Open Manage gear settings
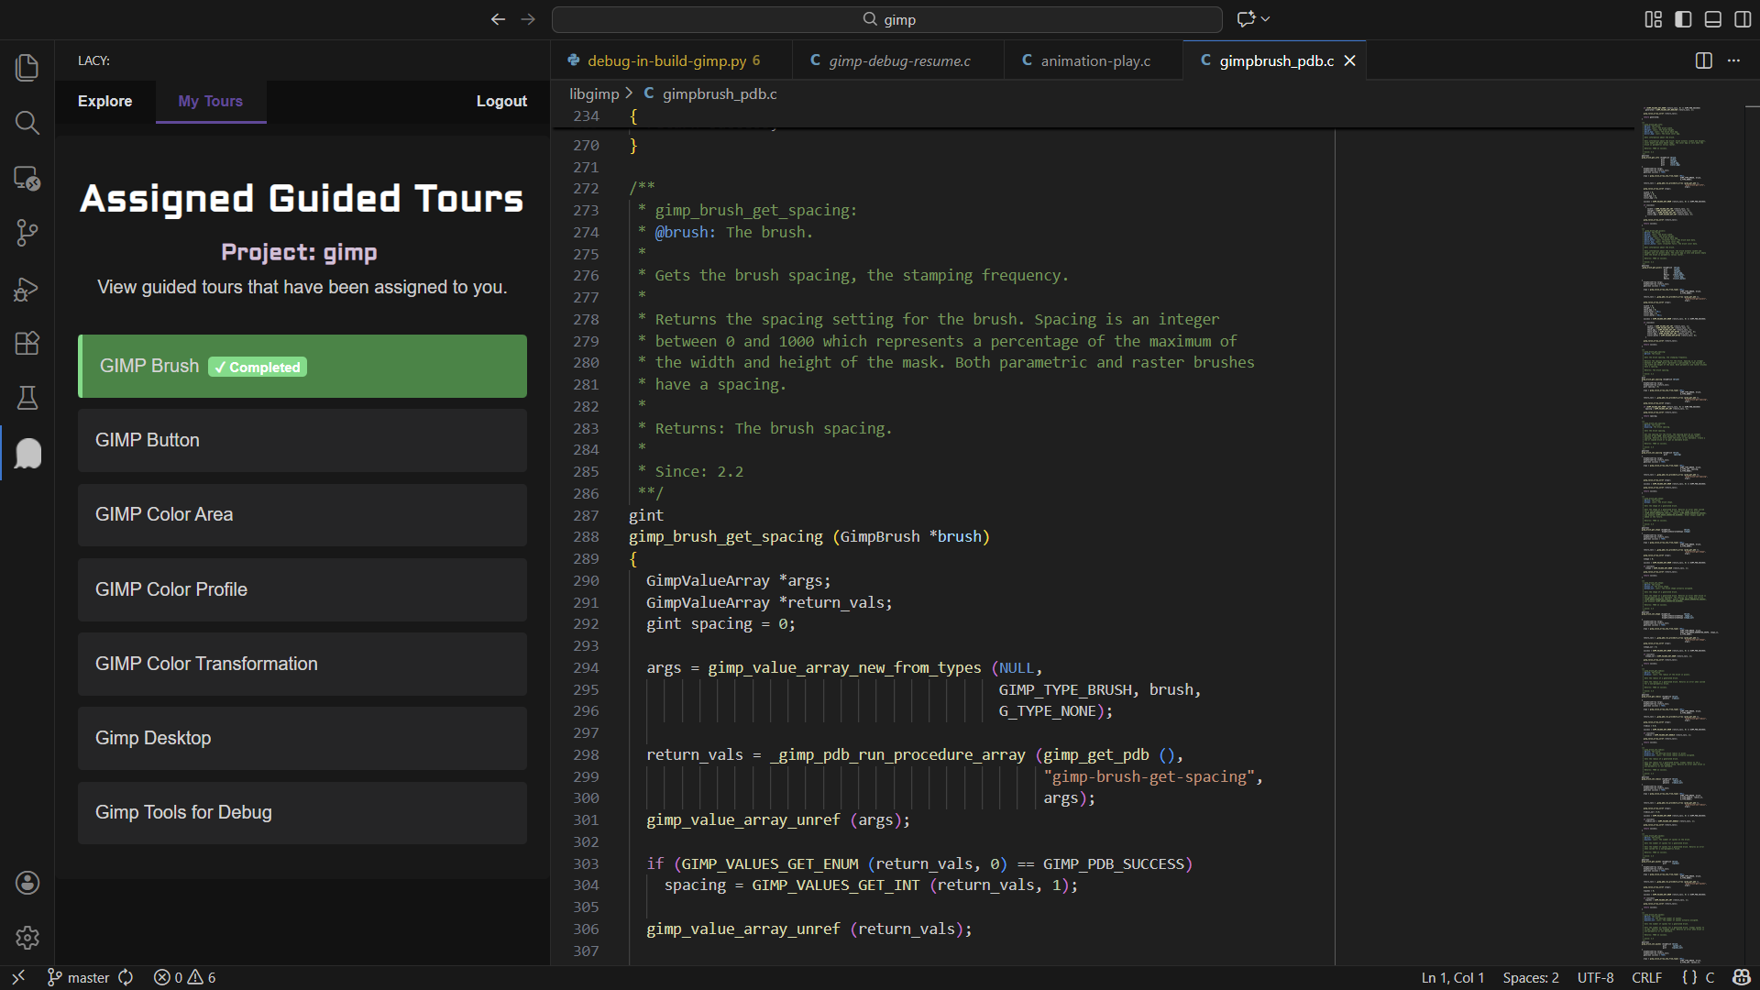The width and height of the screenshot is (1760, 990). coord(27,937)
